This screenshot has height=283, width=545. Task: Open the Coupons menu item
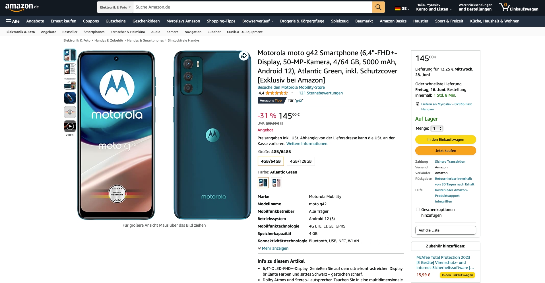pyautogui.click(x=91, y=21)
